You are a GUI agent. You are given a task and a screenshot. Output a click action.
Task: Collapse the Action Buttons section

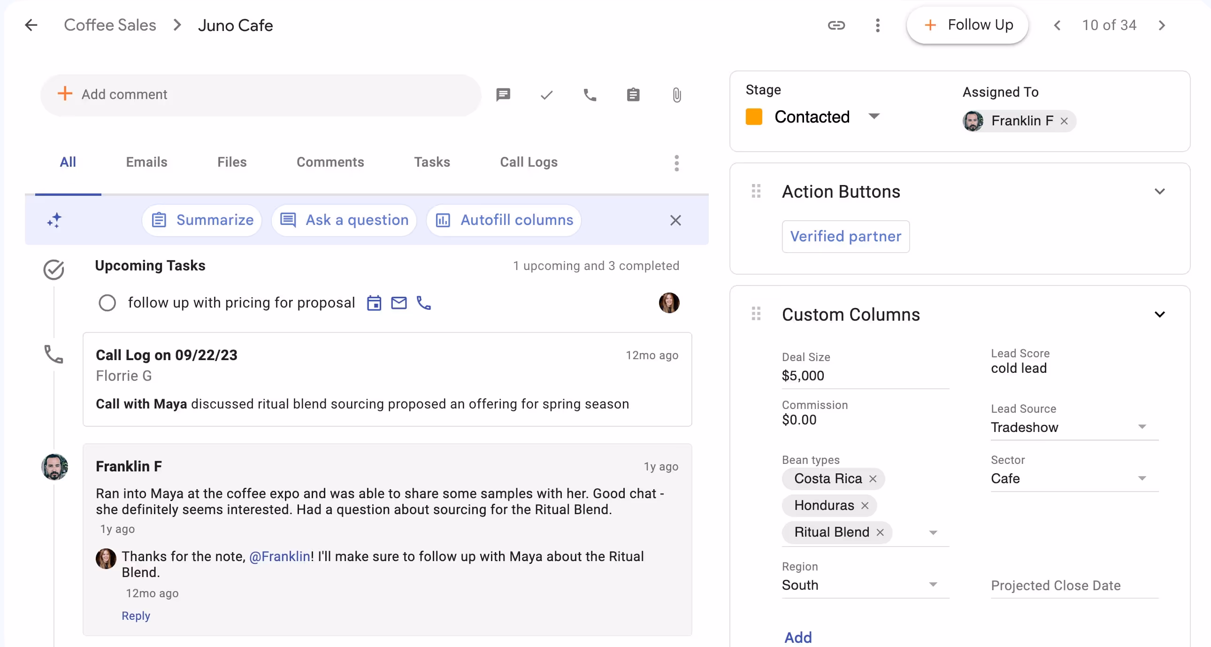(1160, 192)
